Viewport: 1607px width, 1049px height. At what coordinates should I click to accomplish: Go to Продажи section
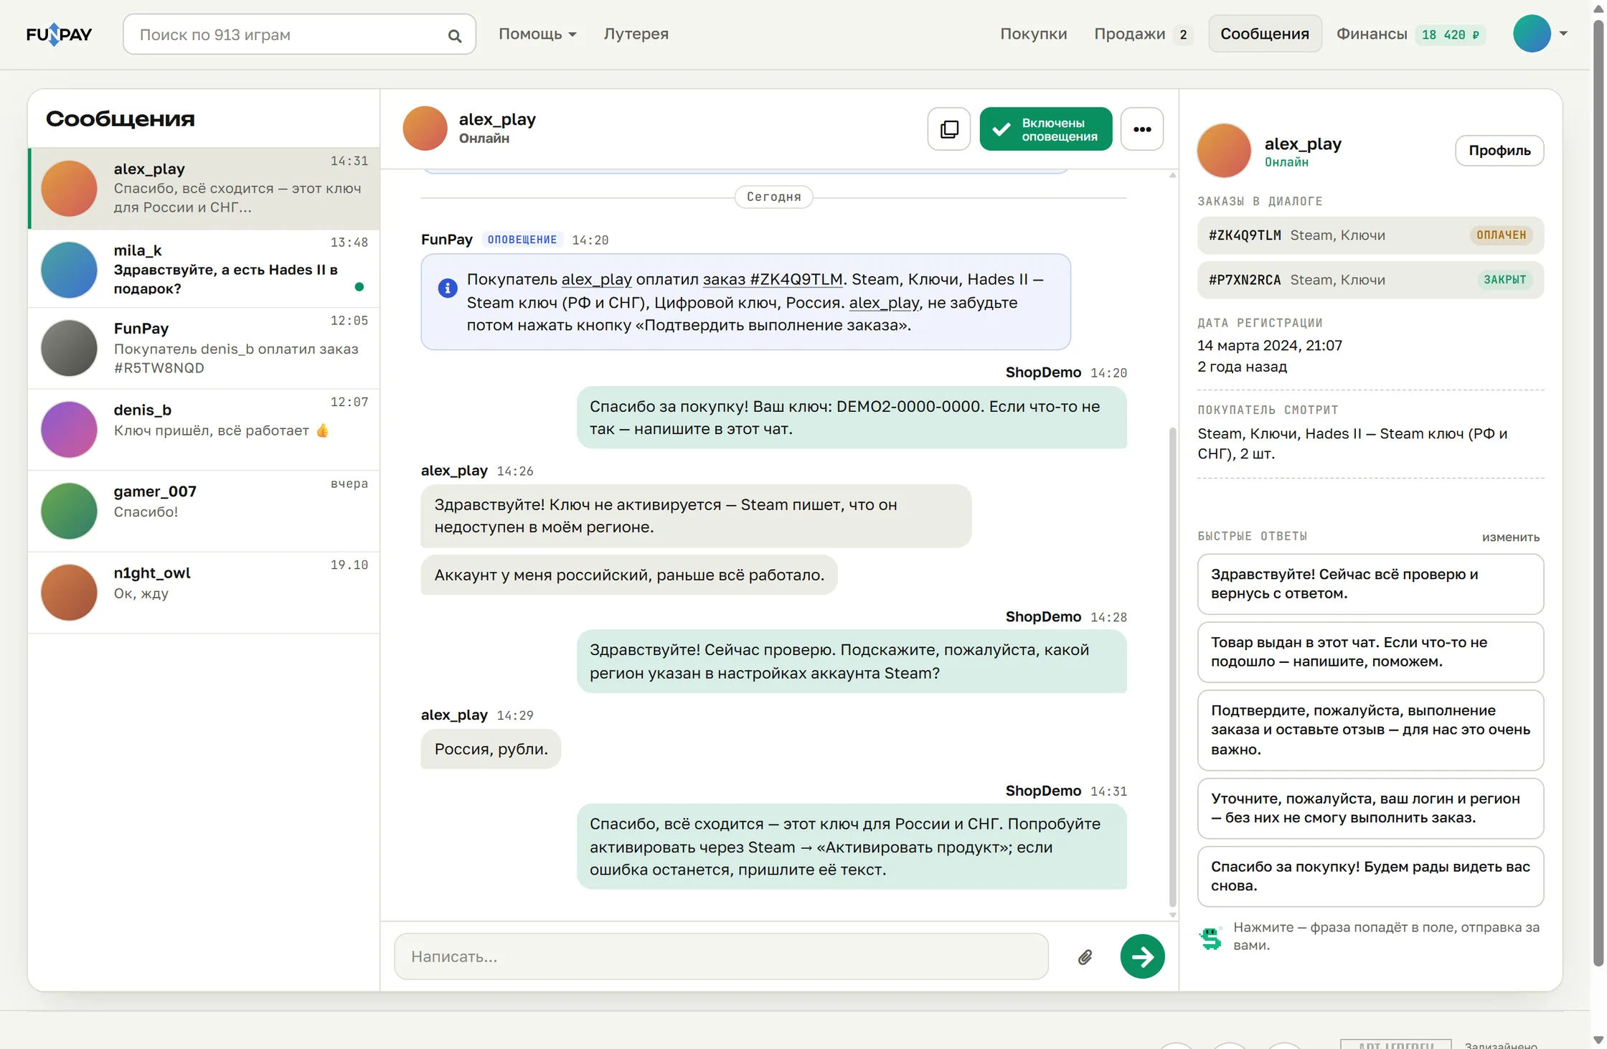[1129, 34]
